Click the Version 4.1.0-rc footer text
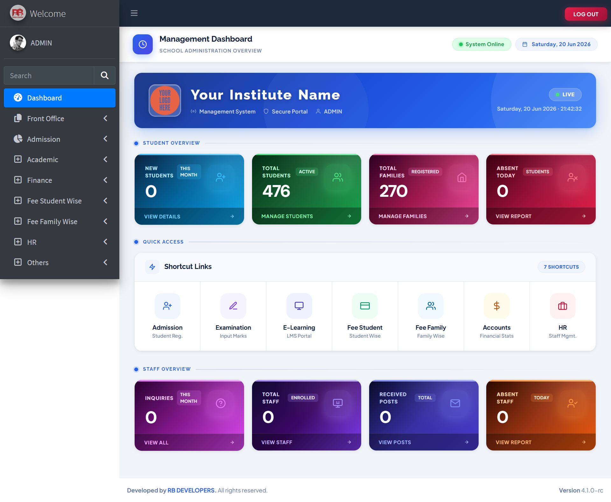Viewport: 611px width, 502px height. tap(581, 490)
